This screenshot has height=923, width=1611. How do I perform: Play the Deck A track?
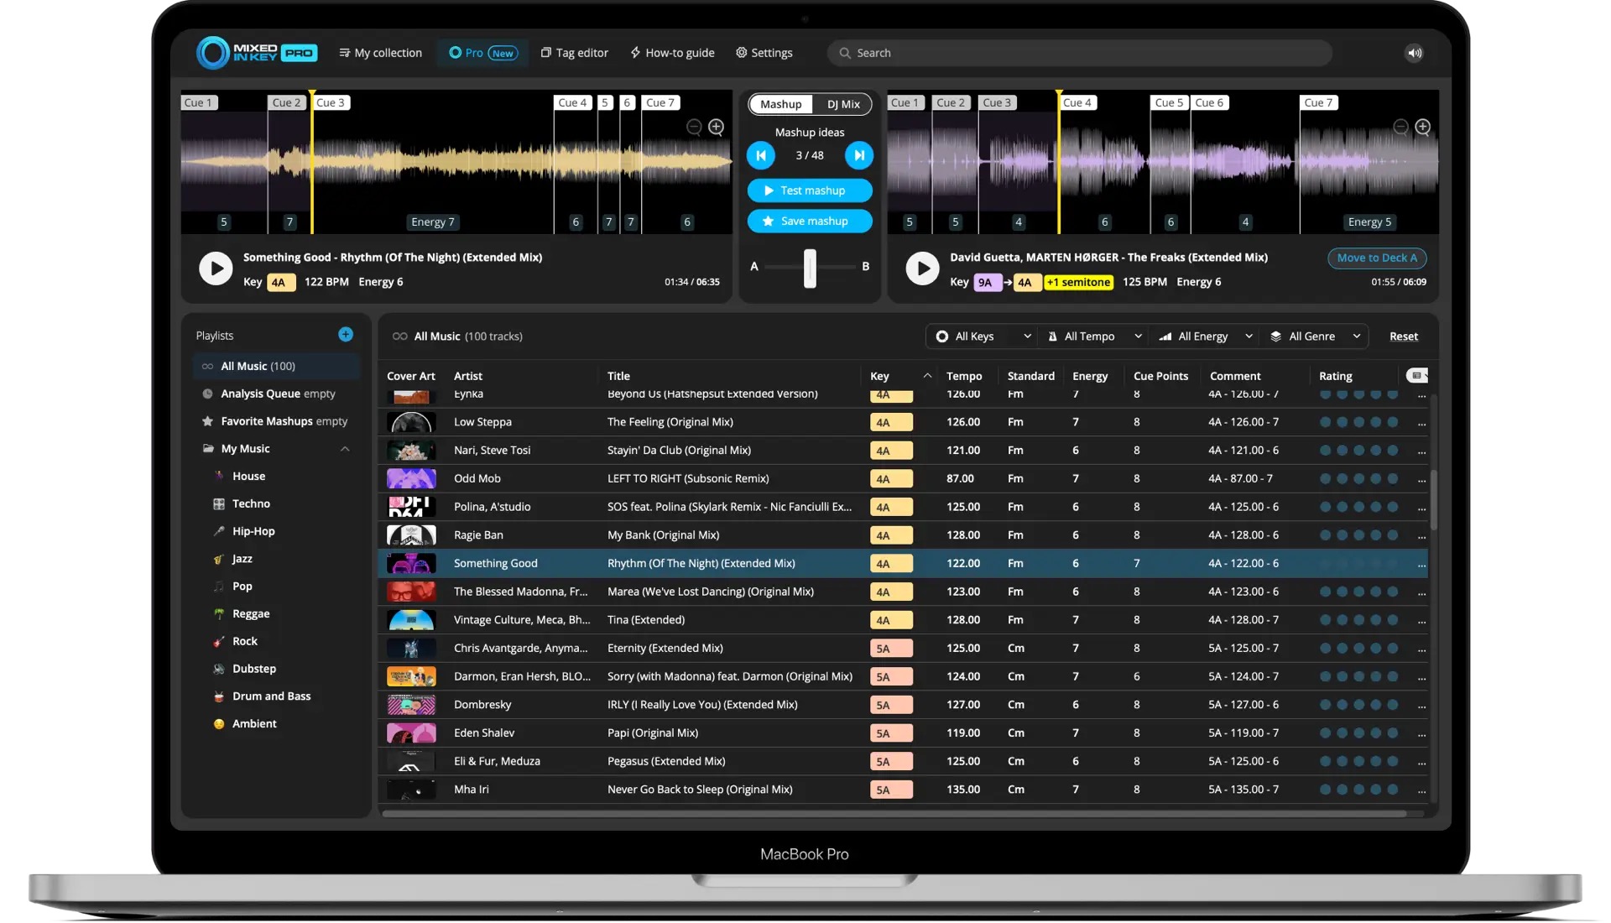pyautogui.click(x=216, y=269)
